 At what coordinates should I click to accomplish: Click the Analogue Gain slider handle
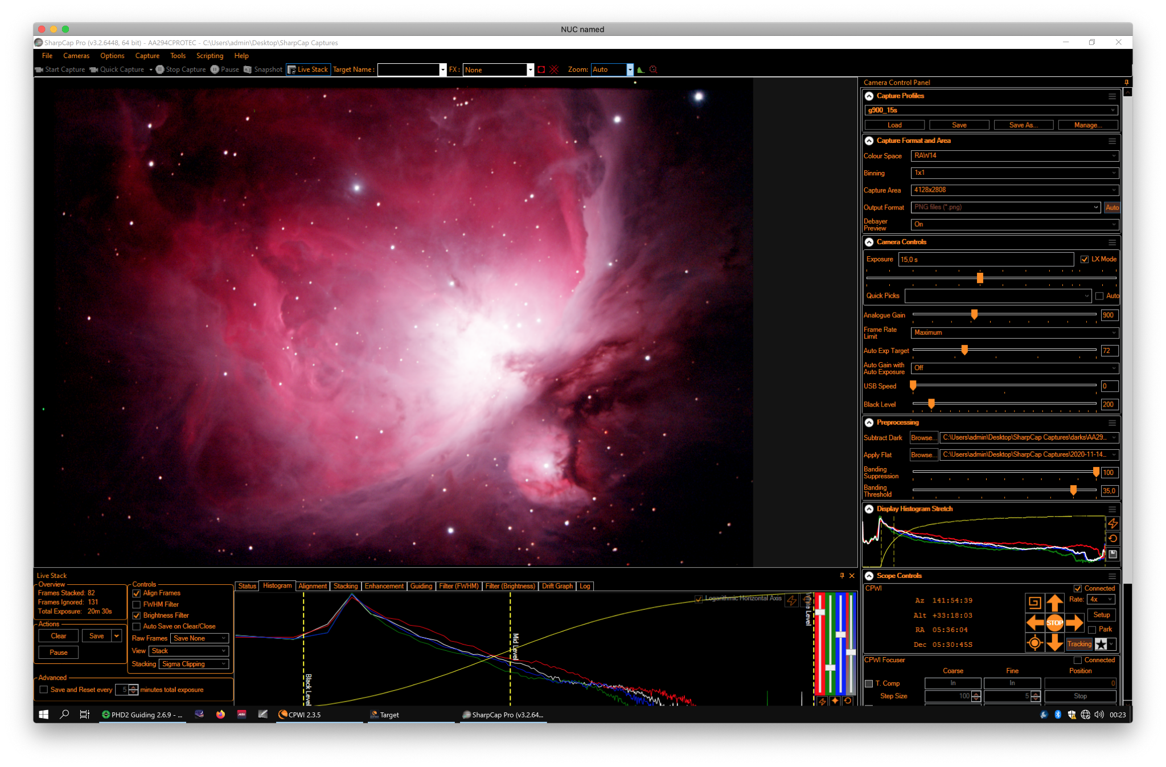pos(974,314)
